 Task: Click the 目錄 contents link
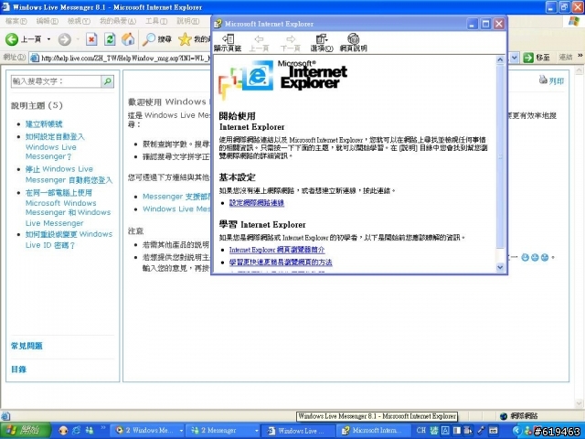(x=18, y=369)
